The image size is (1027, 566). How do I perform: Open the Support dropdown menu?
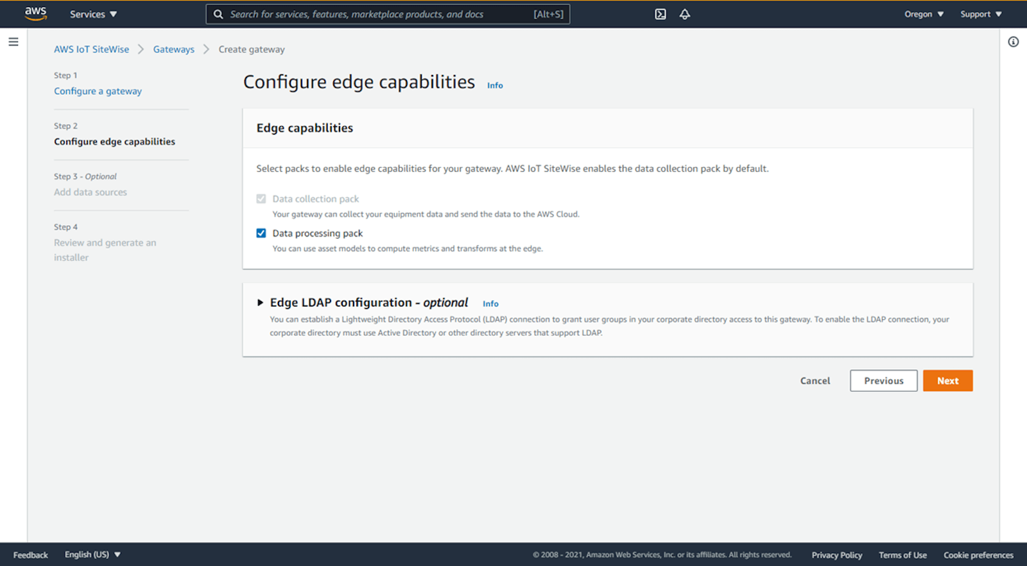(x=981, y=14)
